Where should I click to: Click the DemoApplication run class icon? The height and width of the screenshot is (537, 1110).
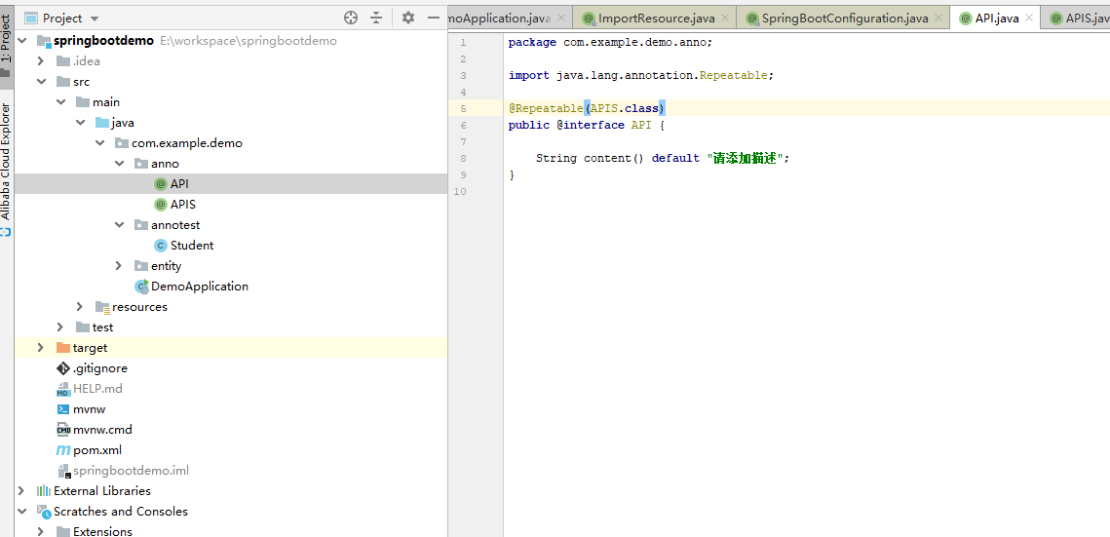click(141, 287)
